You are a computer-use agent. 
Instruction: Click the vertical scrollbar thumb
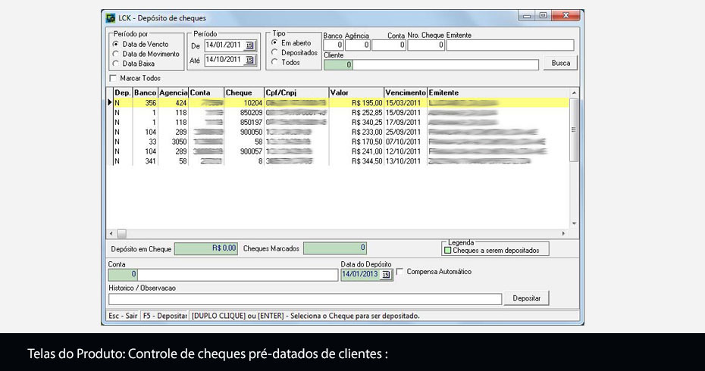(x=574, y=129)
